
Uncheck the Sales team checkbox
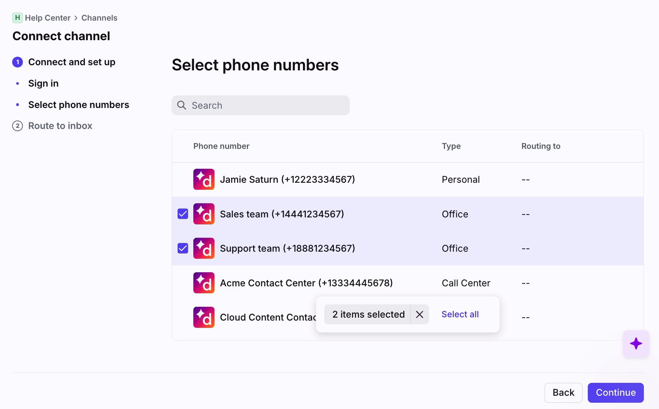point(183,214)
